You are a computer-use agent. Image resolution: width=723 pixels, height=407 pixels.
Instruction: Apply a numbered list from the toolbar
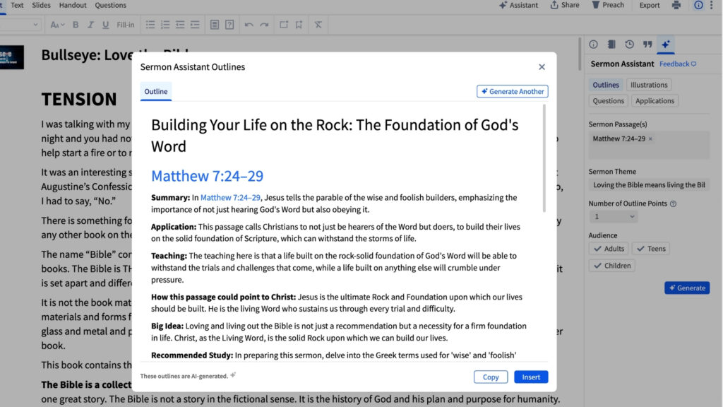165,24
